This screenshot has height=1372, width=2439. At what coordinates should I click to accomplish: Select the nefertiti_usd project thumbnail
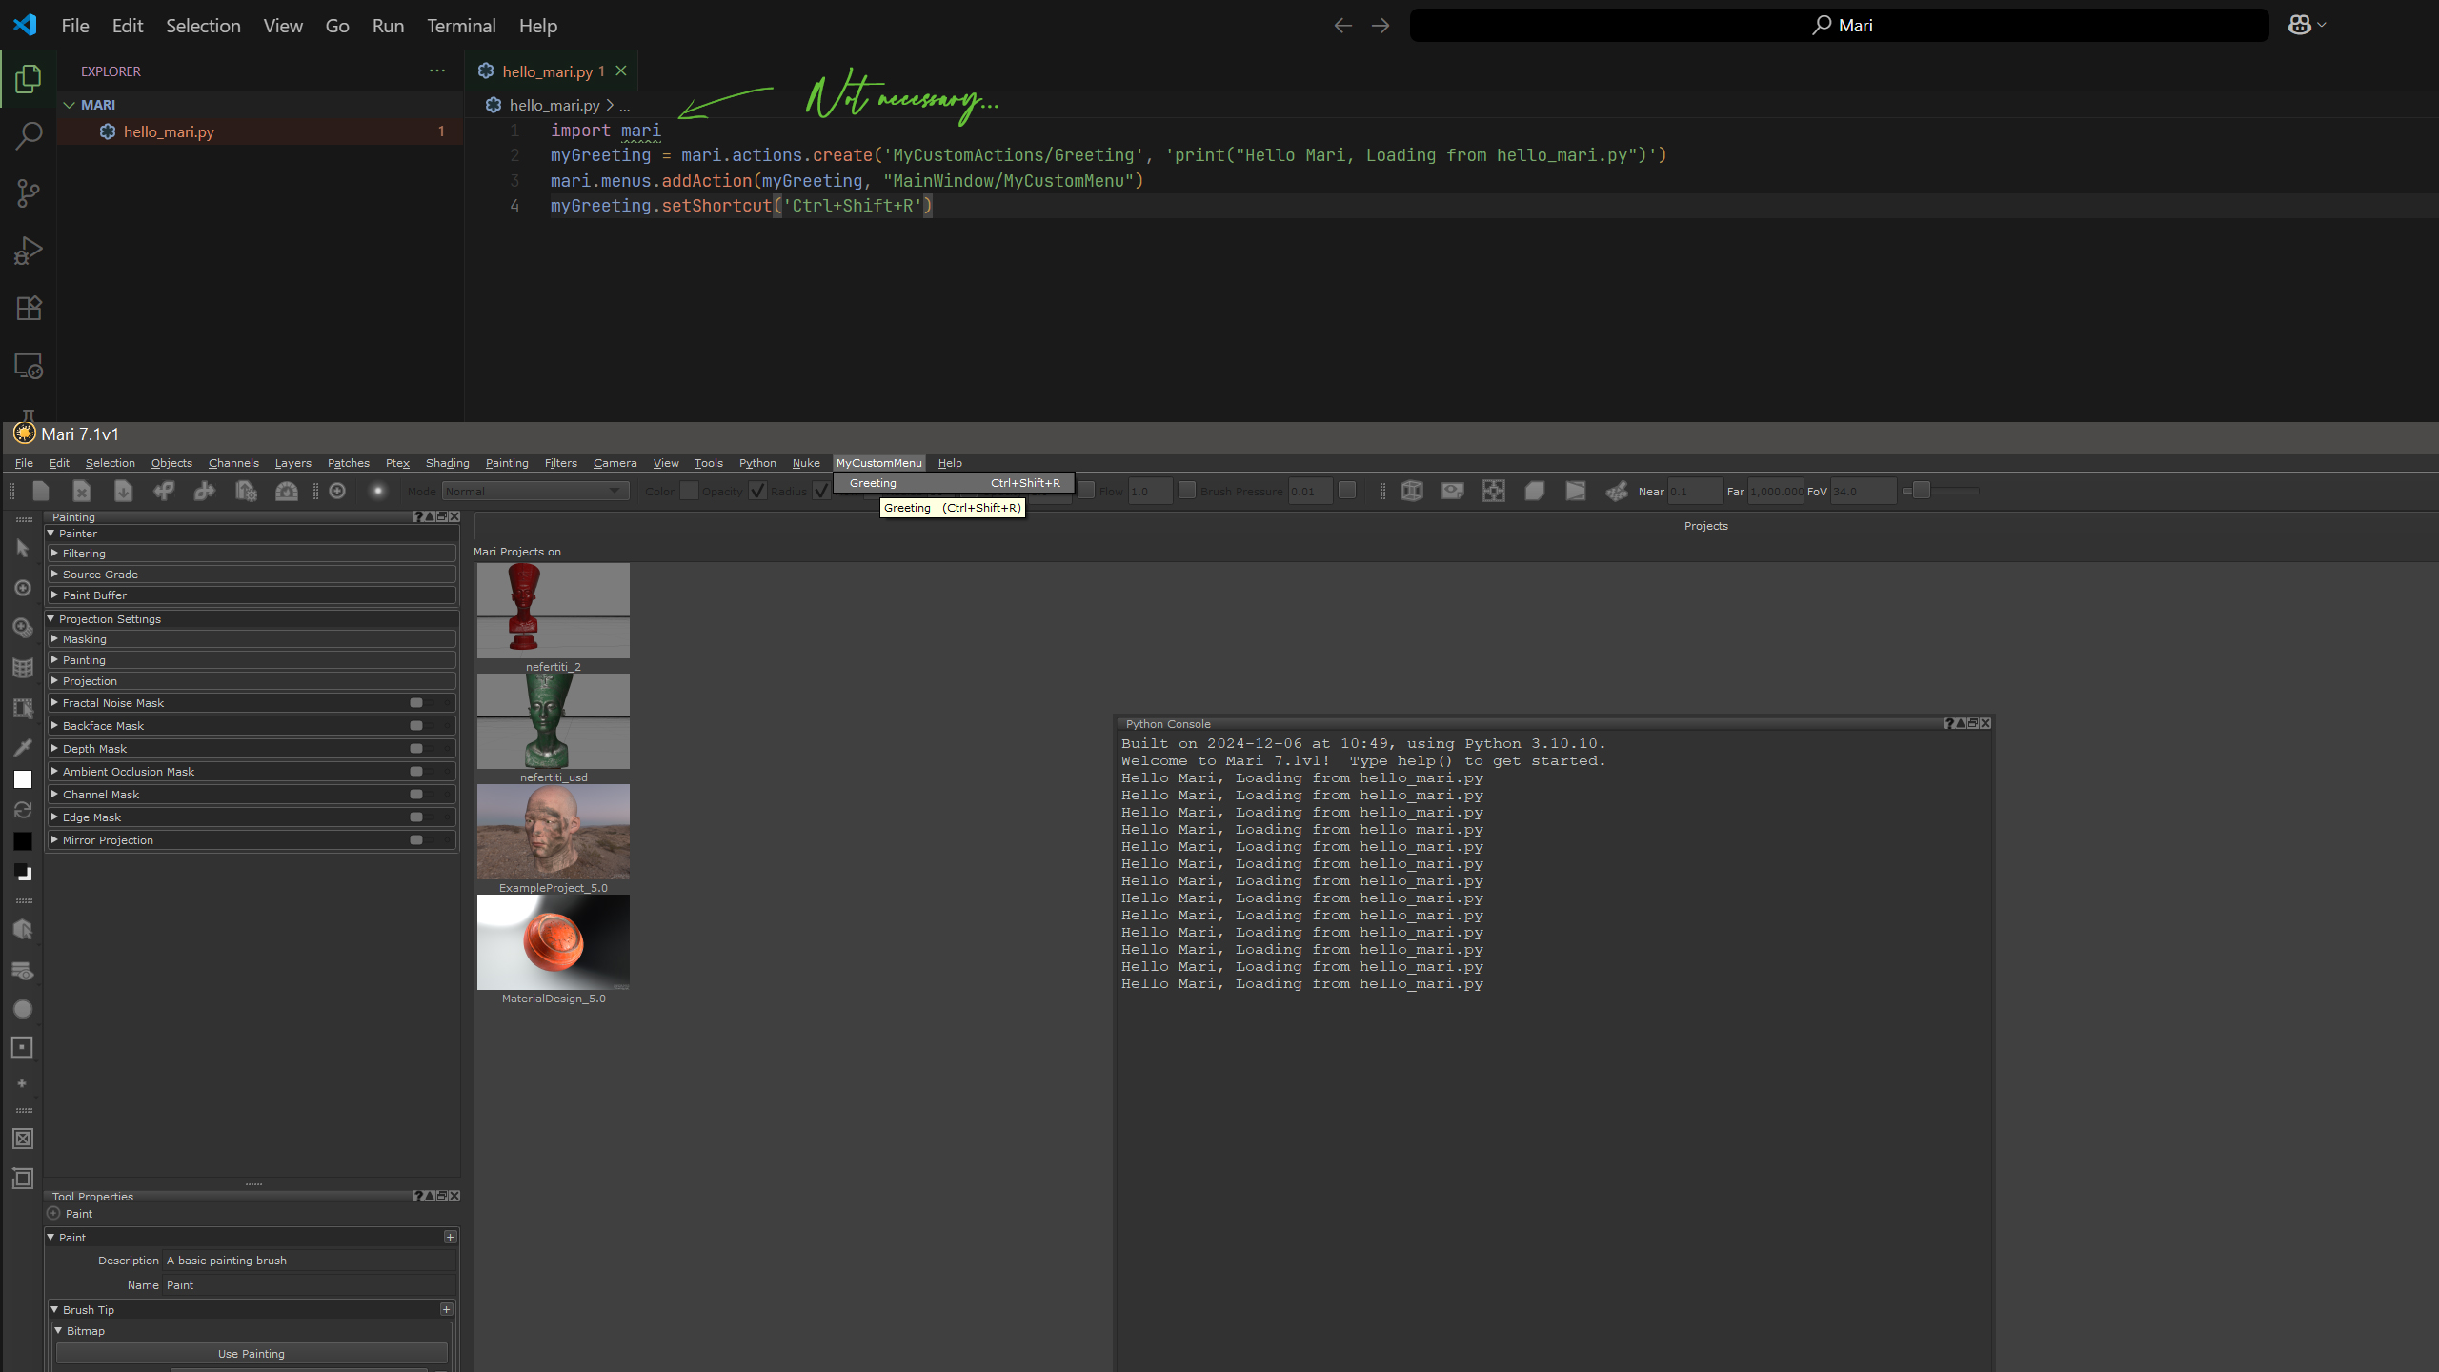click(553, 721)
